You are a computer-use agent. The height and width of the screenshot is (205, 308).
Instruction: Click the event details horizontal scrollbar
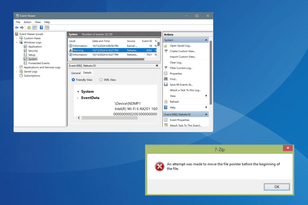click(109, 118)
